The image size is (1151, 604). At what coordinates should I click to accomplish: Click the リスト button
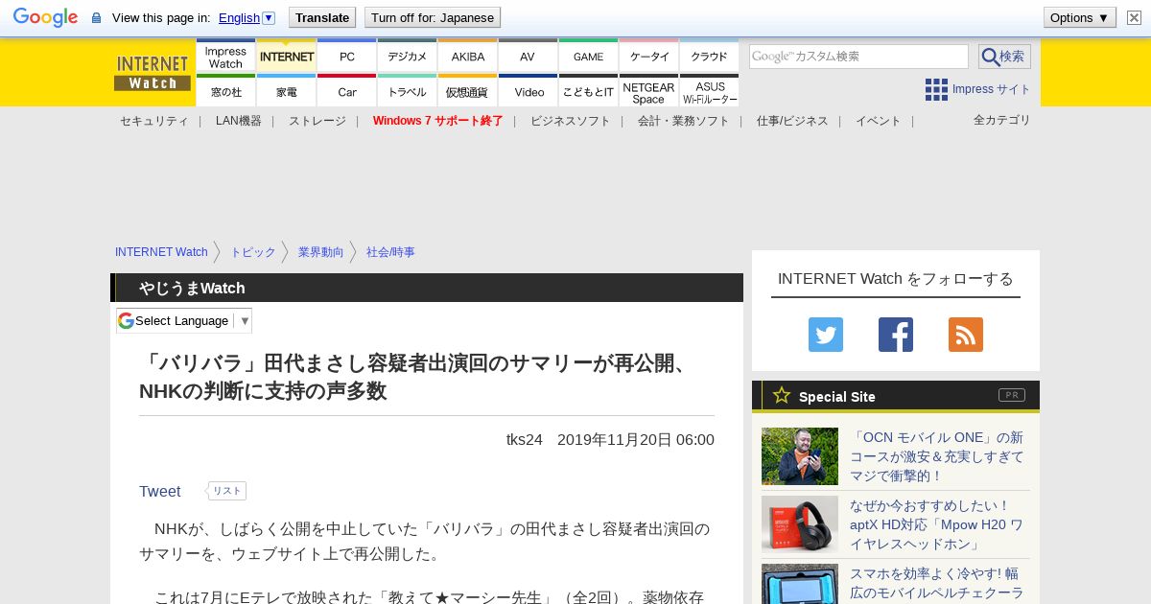click(226, 491)
